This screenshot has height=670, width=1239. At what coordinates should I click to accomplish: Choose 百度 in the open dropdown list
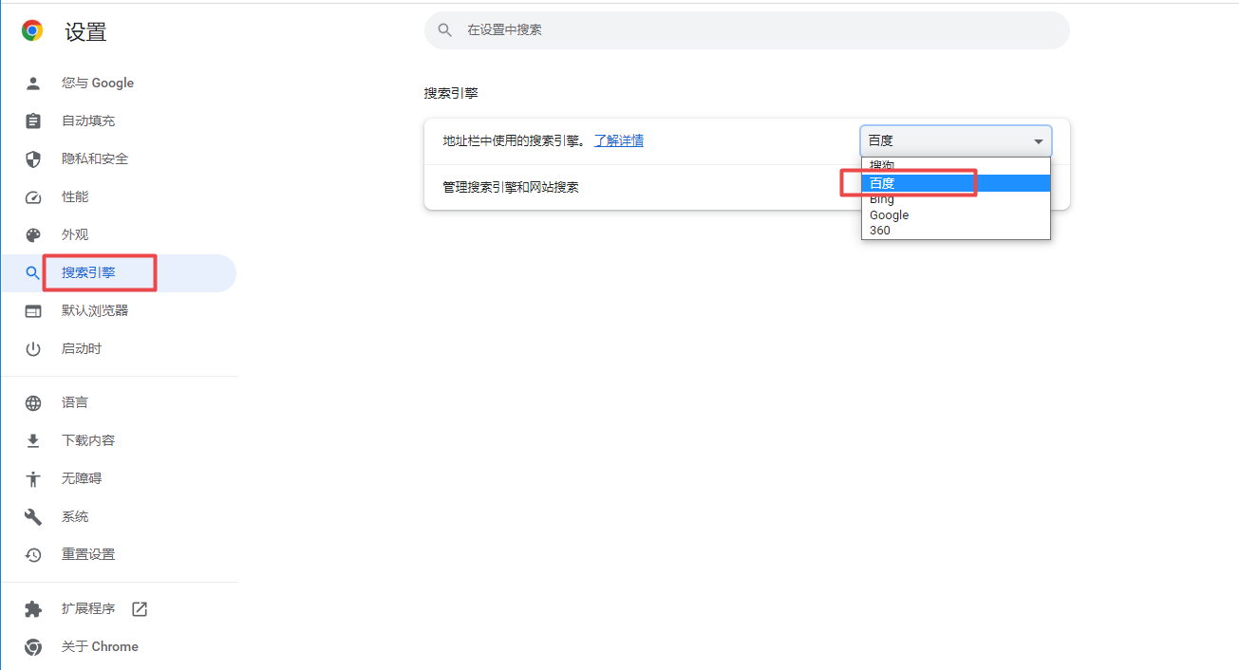click(956, 183)
